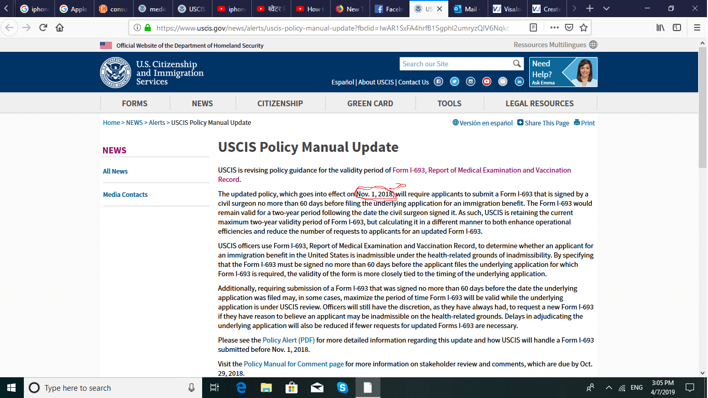Open the TOOLS navigation menu
708x398 pixels.
pos(449,103)
